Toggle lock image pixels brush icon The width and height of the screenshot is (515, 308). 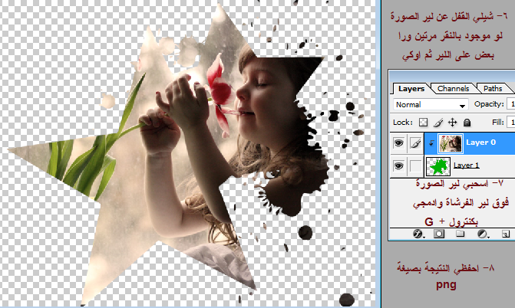tap(437, 122)
